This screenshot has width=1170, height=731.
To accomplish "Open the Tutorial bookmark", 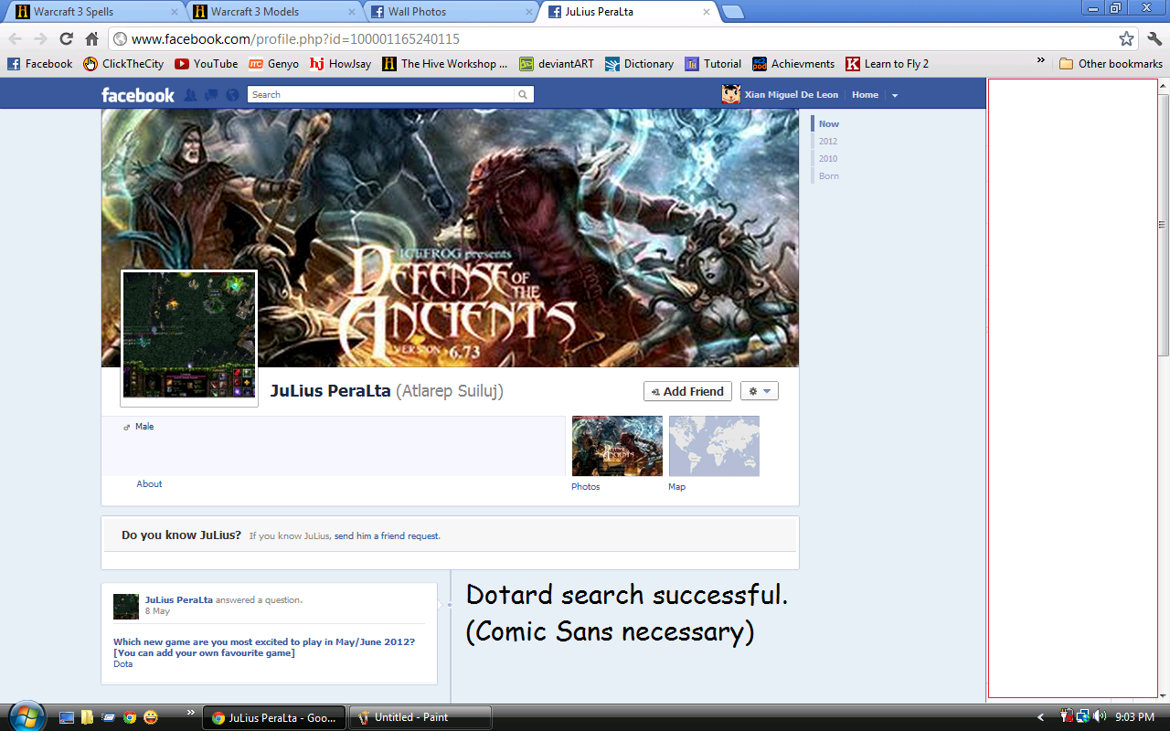I will coord(713,64).
